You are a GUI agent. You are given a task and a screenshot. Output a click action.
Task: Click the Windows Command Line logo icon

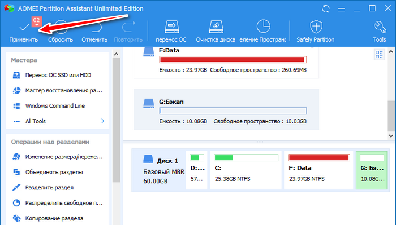(16, 106)
